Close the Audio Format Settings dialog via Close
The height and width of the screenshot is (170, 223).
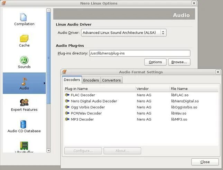(x=205, y=162)
